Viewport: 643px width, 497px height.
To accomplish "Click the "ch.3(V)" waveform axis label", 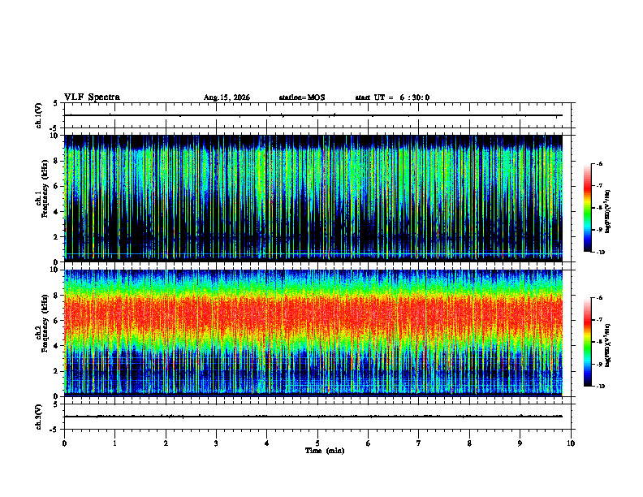I will tap(39, 417).
